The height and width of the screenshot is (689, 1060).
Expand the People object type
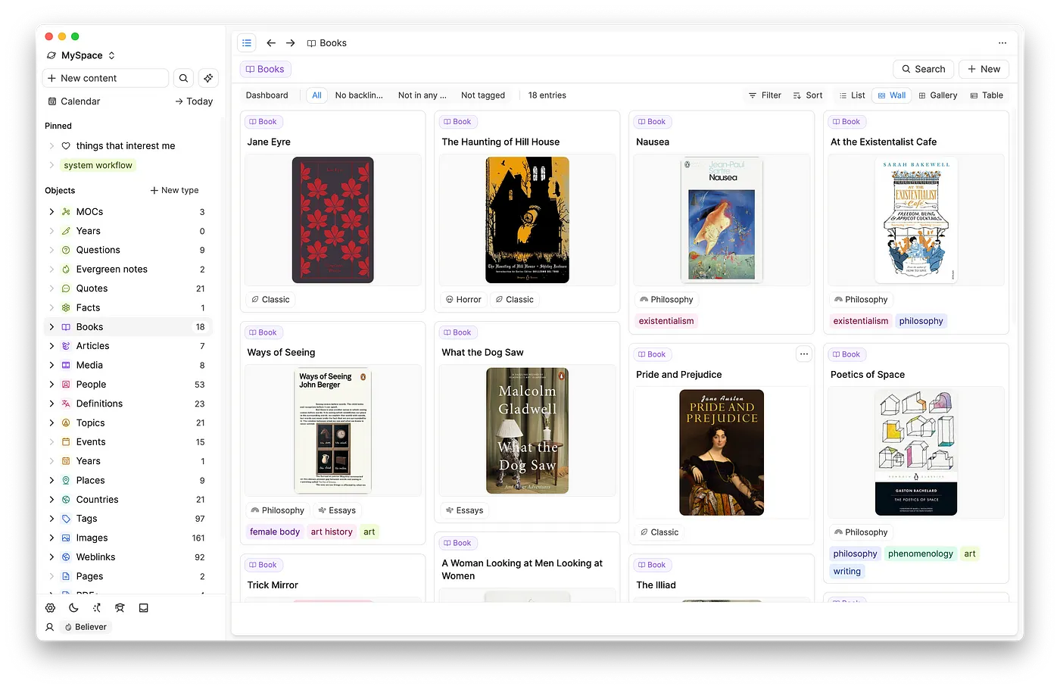click(x=51, y=385)
